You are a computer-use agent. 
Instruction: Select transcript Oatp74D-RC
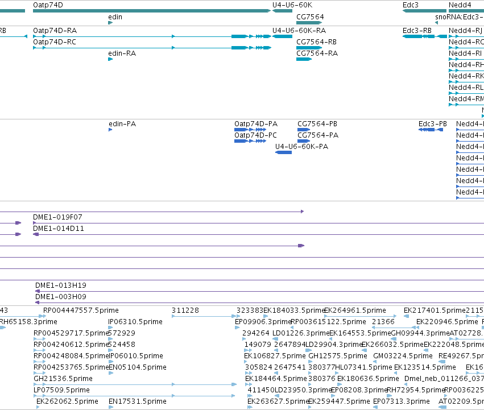152,48
